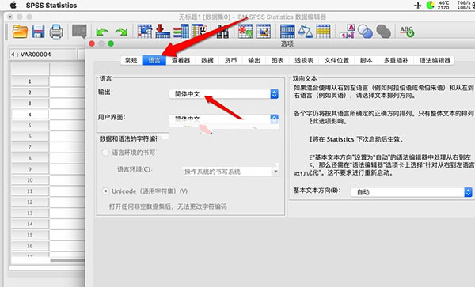Viewport: 475px width, 287px height.
Task: Click the Go to case icon
Action: coord(145,31)
